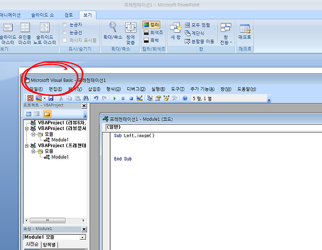Click Insert UserForm icon in VBA toolbar
This screenshot has width=322, height=250.
[x=38, y=98]
